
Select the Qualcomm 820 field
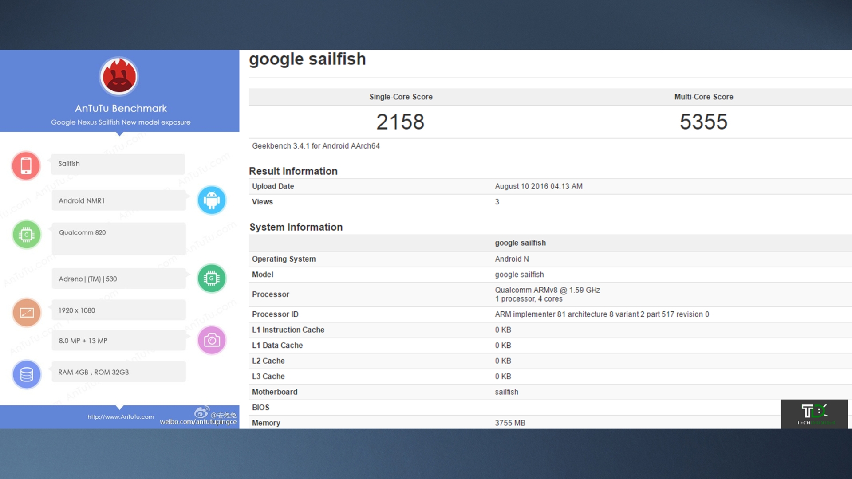click(x=118, y=239)
